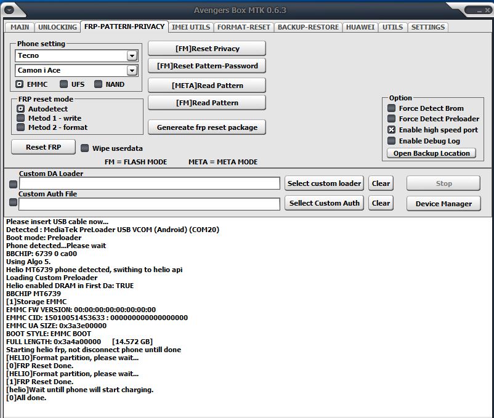Select NAND storage type

coord(99,84)
